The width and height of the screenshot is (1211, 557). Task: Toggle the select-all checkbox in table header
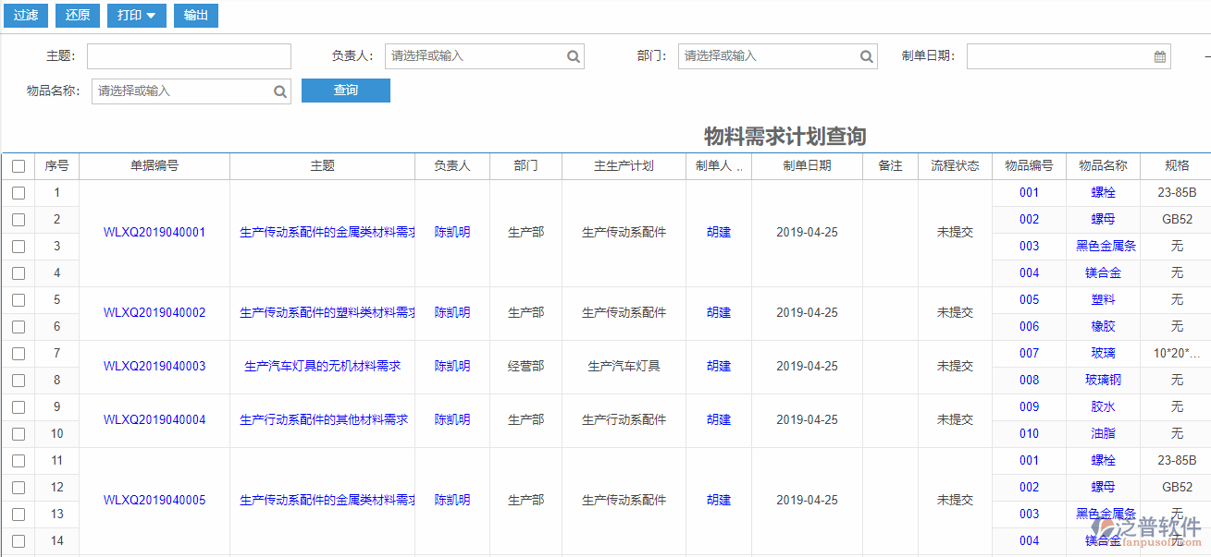(19, 165)
